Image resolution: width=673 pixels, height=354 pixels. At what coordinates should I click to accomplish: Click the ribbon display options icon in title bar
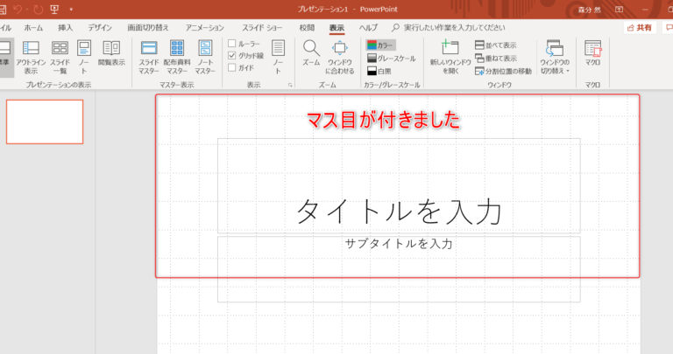click(x=619, y=9)
